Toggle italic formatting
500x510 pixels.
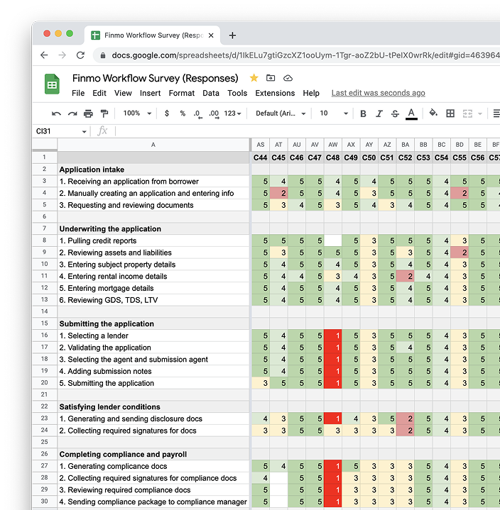[x=379, y=113]
